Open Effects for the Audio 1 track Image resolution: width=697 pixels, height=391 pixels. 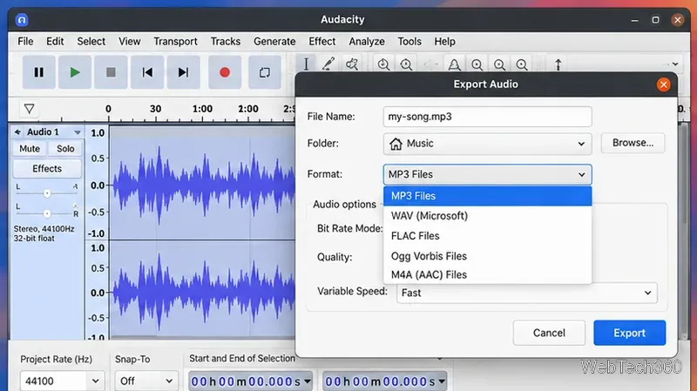point(47,169)
